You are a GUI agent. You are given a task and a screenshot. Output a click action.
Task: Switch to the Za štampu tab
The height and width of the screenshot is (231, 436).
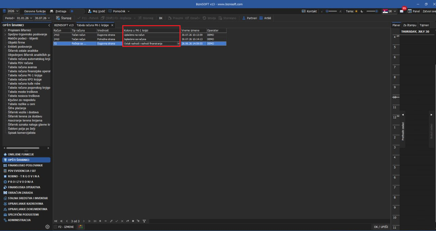coord(409,25)
